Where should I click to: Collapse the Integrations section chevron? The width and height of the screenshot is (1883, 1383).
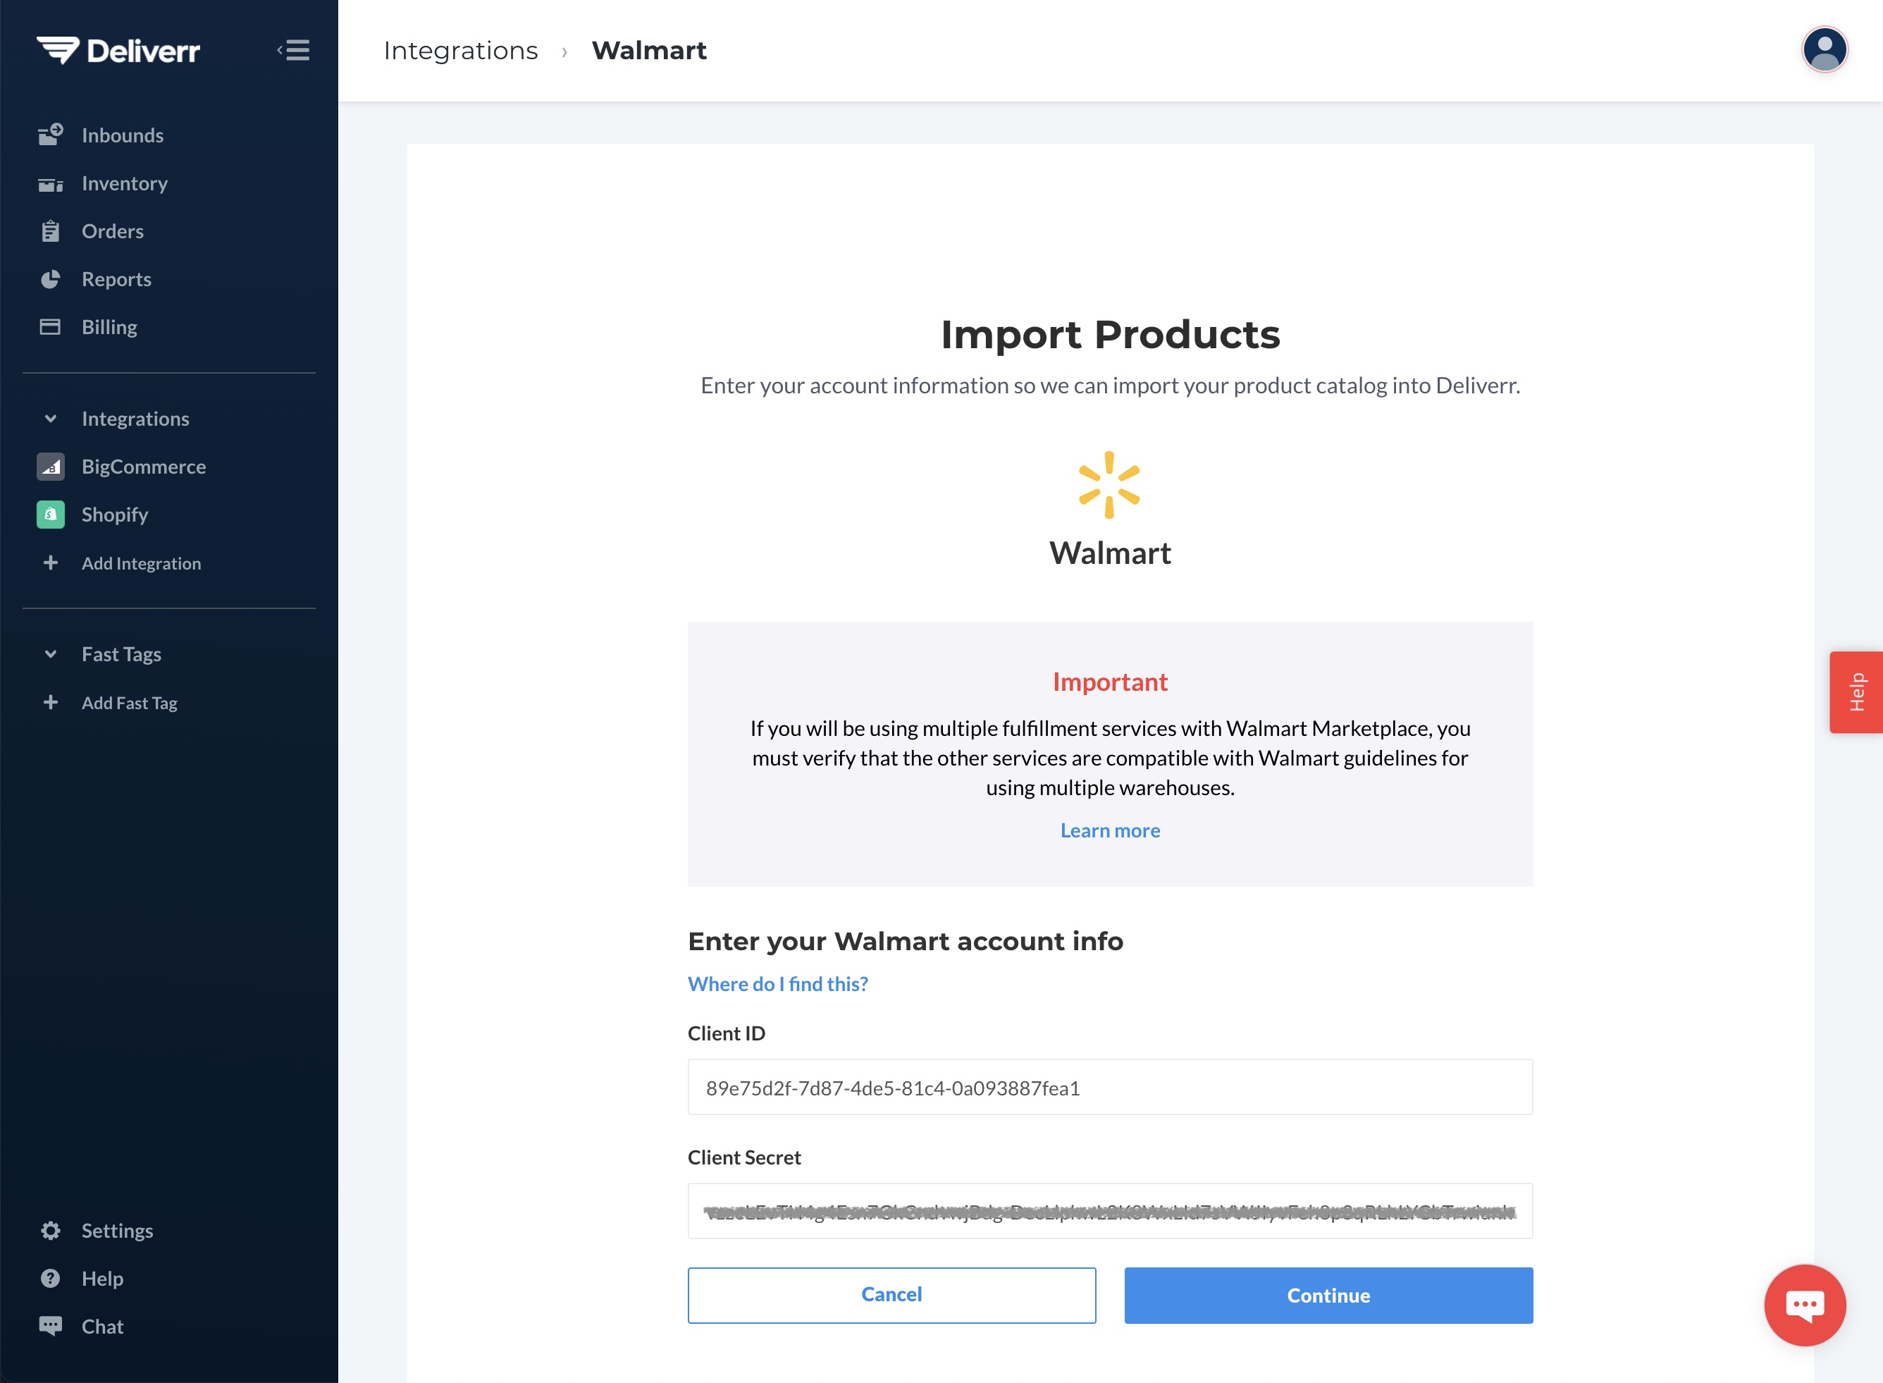pyautogui.click(x=50, y=419)
